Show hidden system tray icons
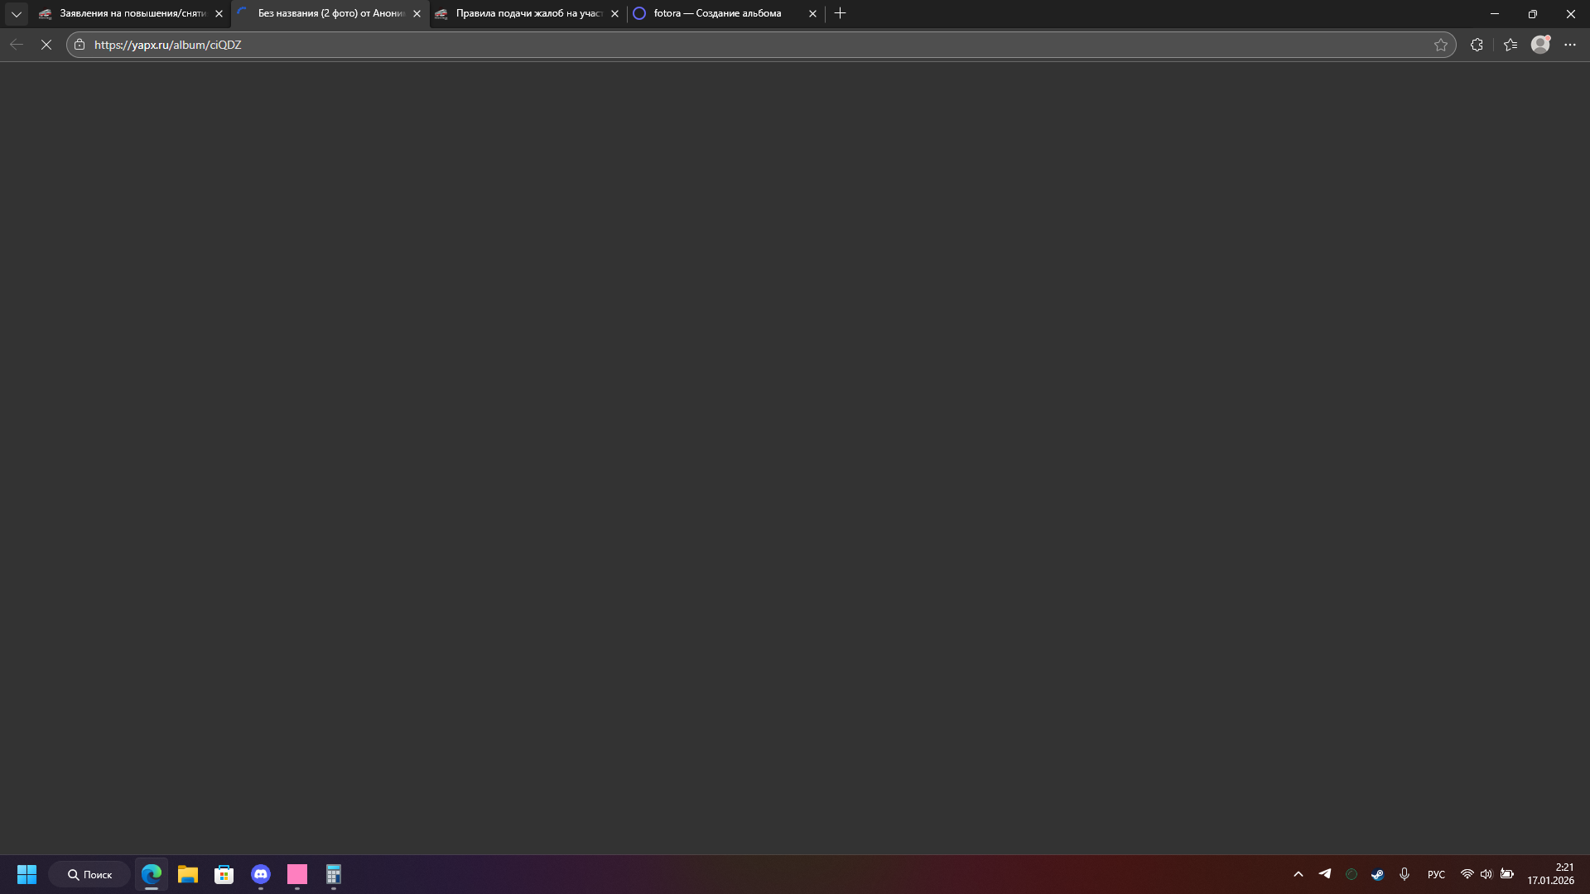1590x894 pixels. pyautogui.click(x=1298, y=874)
